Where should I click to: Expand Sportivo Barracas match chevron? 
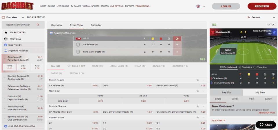5,77
